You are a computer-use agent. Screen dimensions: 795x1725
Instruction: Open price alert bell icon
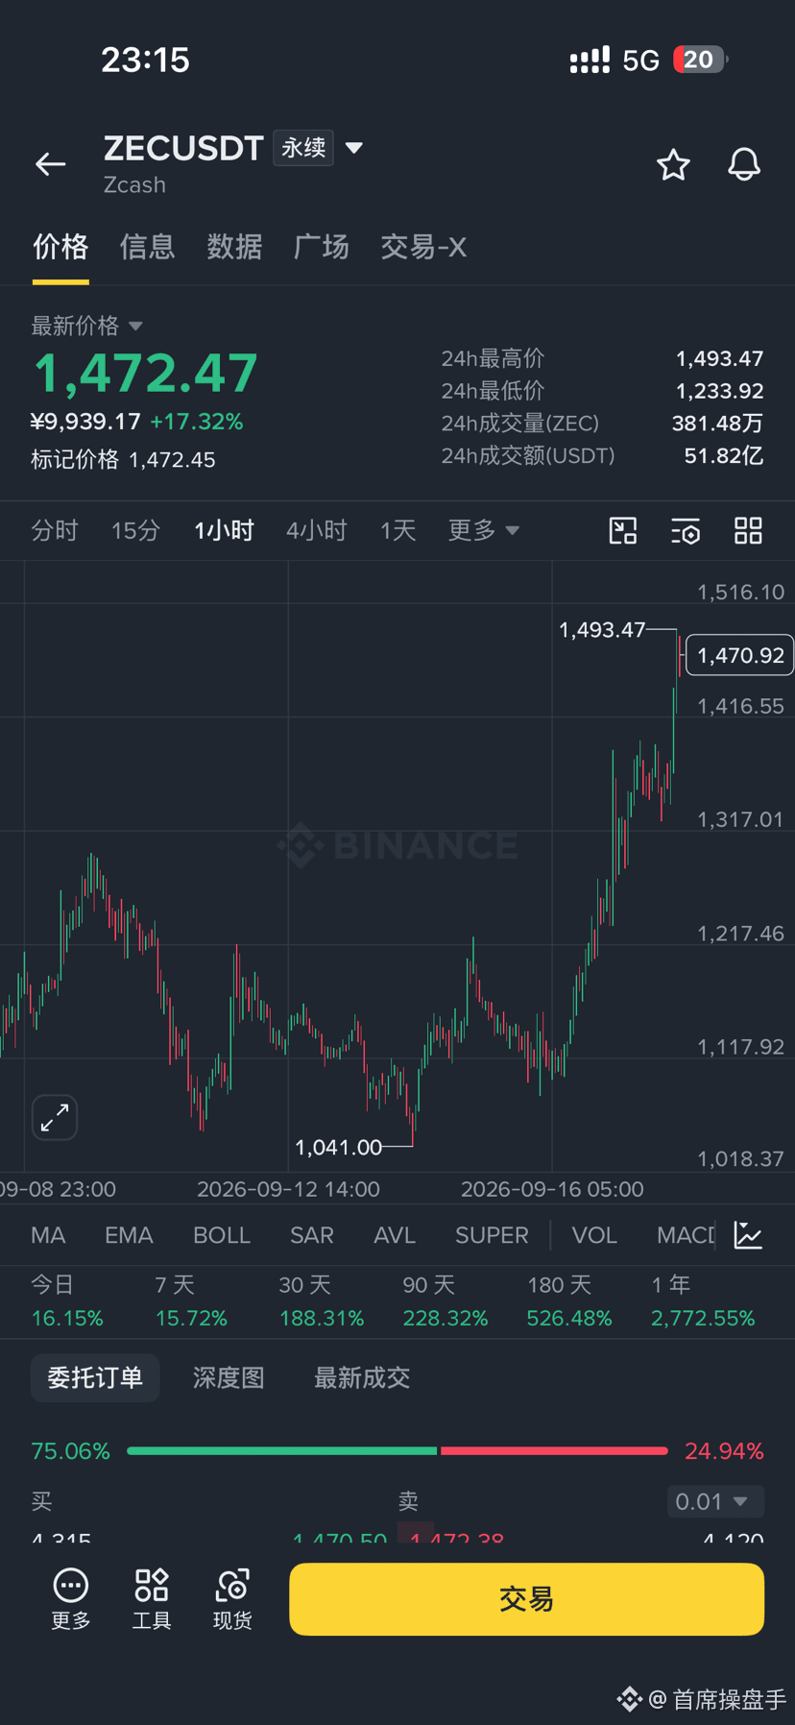[x=744, y=165]
